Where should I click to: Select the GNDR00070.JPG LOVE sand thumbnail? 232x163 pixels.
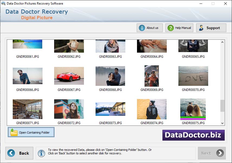[x=193, y=76]
